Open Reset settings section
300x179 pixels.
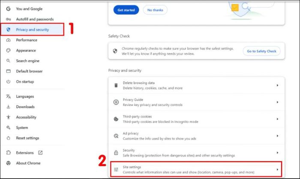click(x=27, y=138)
